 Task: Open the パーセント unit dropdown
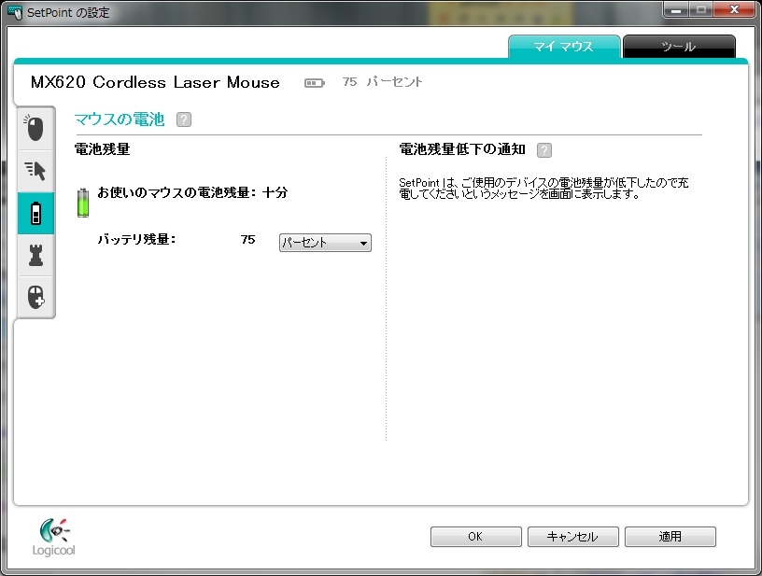[x=325, y=243]
